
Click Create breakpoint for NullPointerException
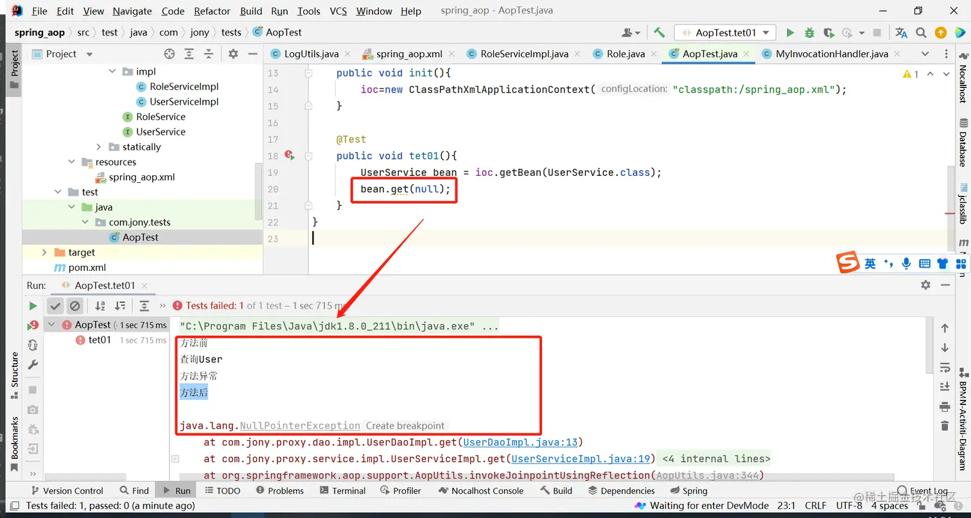click(405, 426)
